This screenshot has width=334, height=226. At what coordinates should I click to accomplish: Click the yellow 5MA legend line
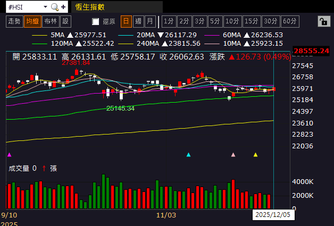(x=39, y=35)
